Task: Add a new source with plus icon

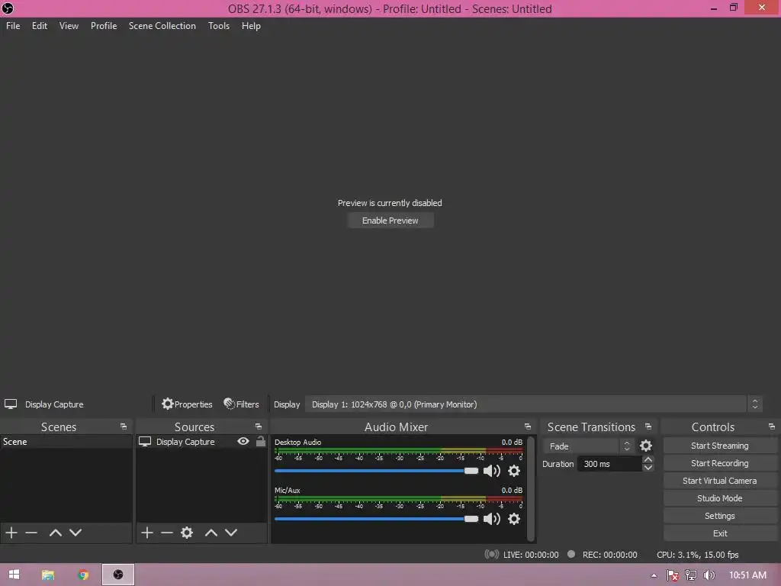Action: (x=147, y=533)
